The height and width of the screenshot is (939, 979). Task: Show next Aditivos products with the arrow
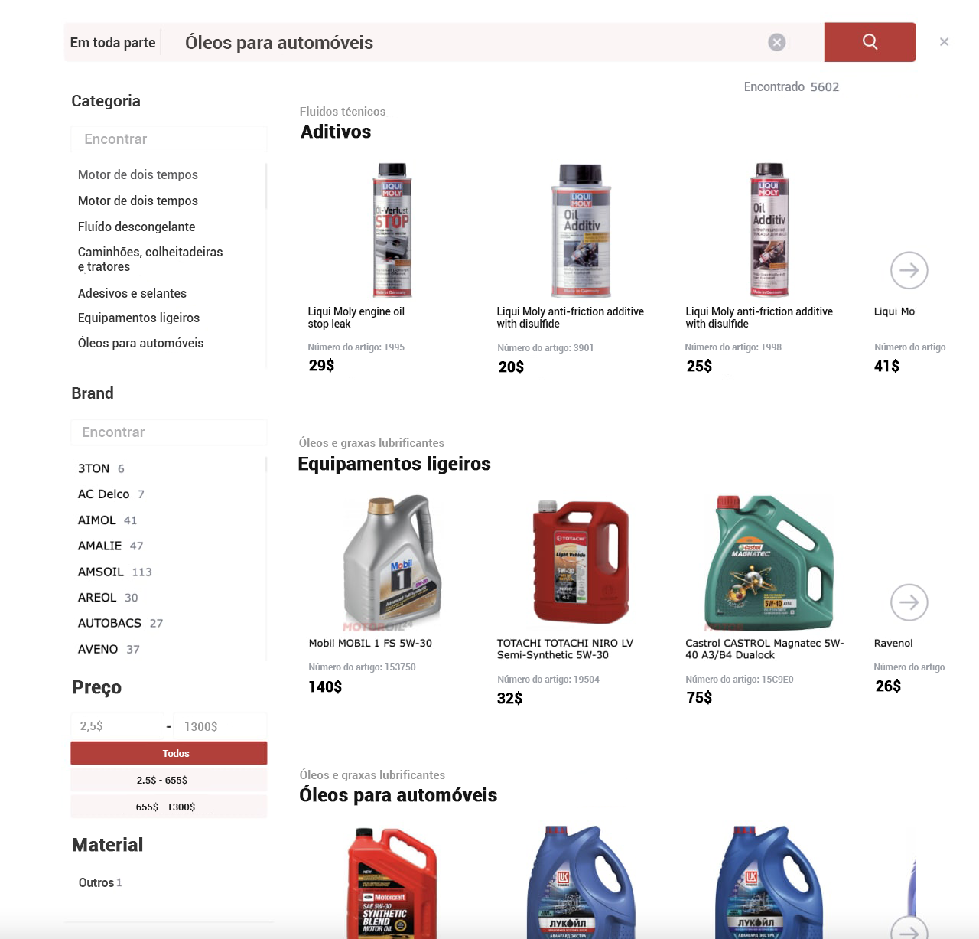click(909, 270)
